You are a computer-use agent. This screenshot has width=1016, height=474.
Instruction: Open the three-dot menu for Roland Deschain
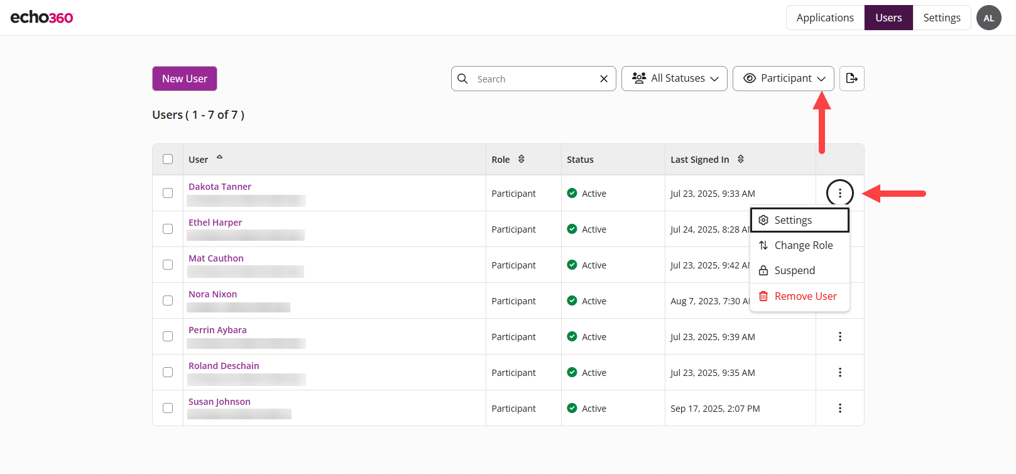[839, 372]
